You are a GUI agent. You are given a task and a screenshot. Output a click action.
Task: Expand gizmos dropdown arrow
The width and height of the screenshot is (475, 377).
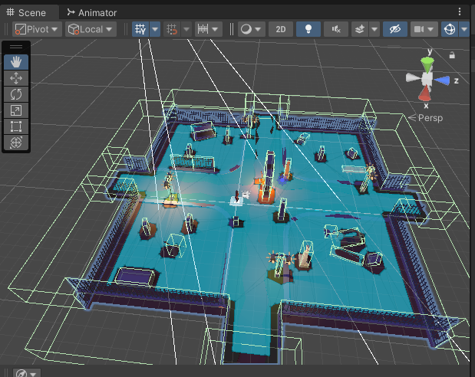coord(464,29)
